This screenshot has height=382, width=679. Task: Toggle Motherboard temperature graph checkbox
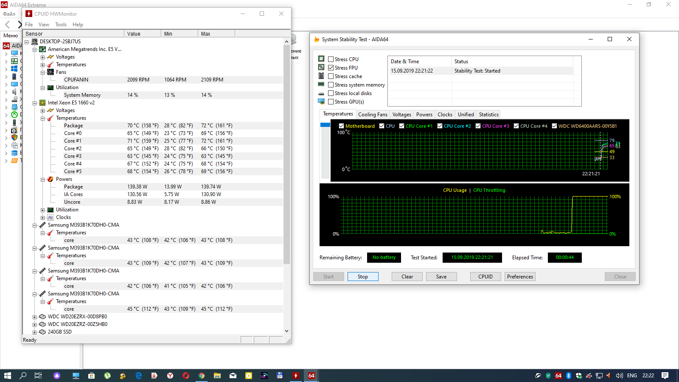coord(341,126)
